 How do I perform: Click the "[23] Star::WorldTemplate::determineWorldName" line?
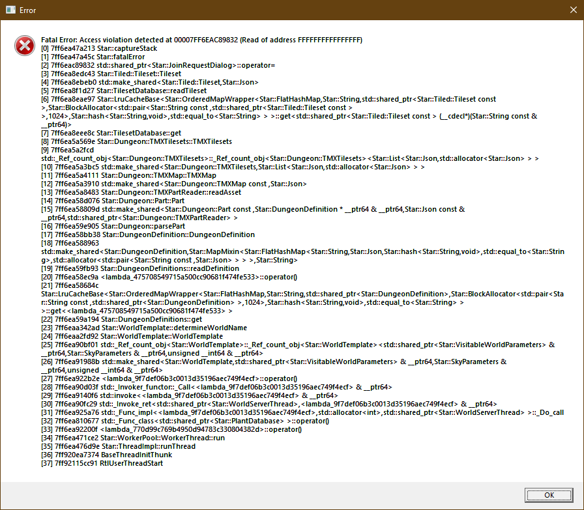144,328
